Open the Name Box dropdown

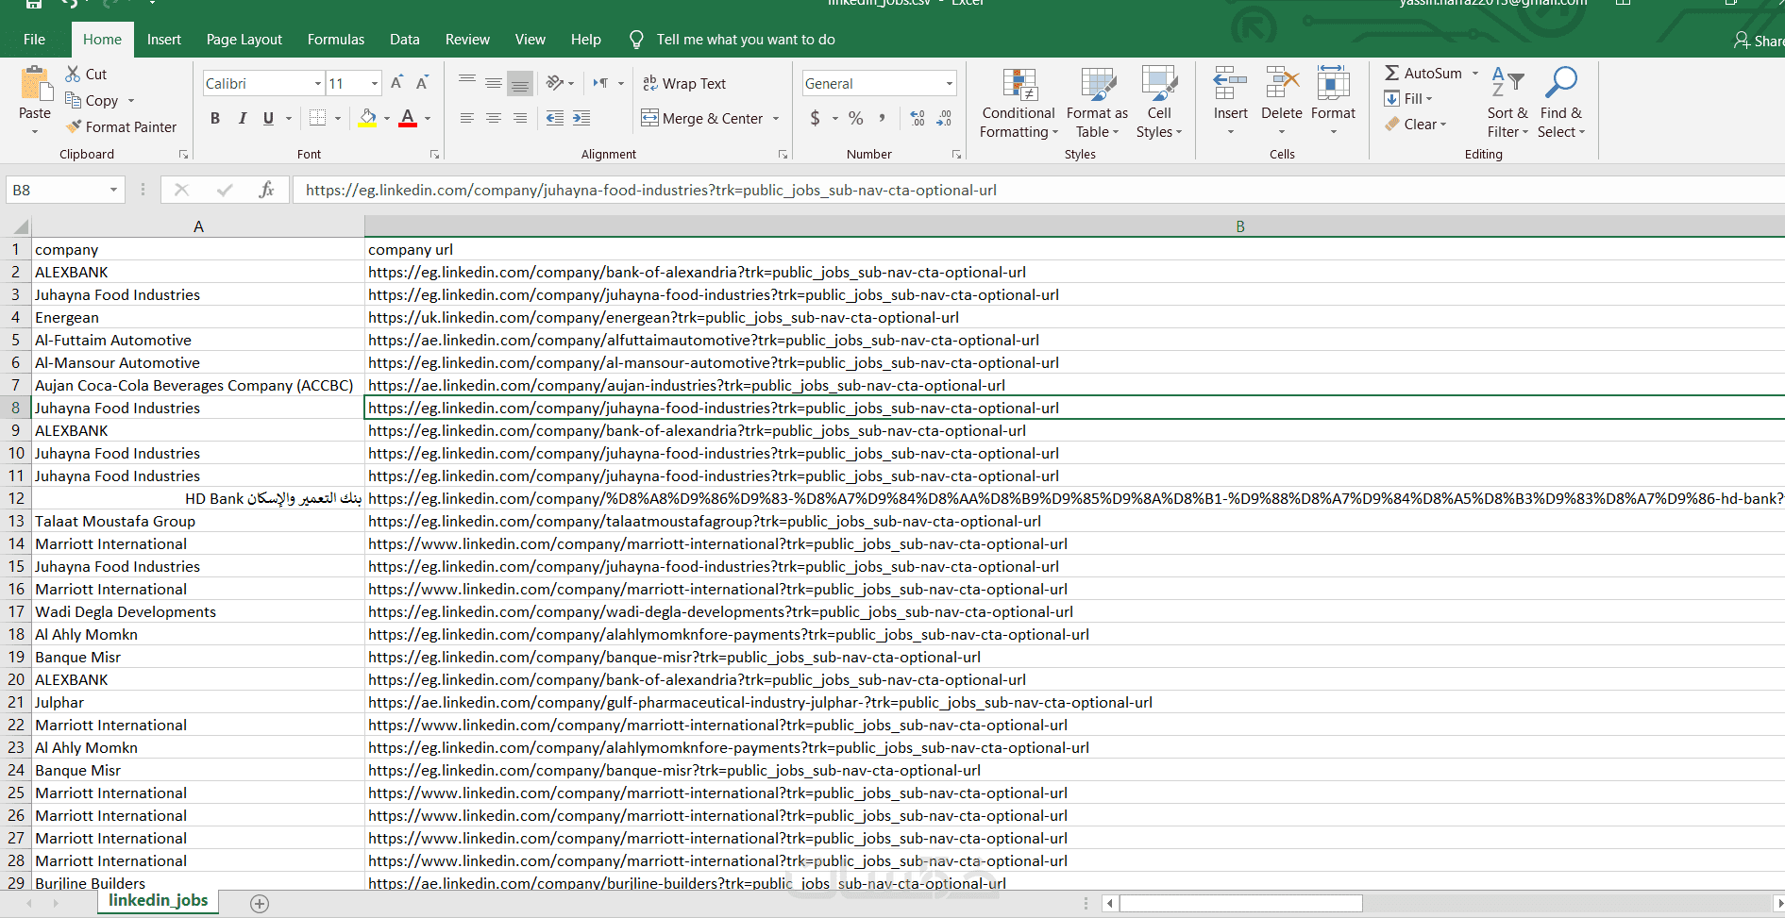(x=113, y=190)
